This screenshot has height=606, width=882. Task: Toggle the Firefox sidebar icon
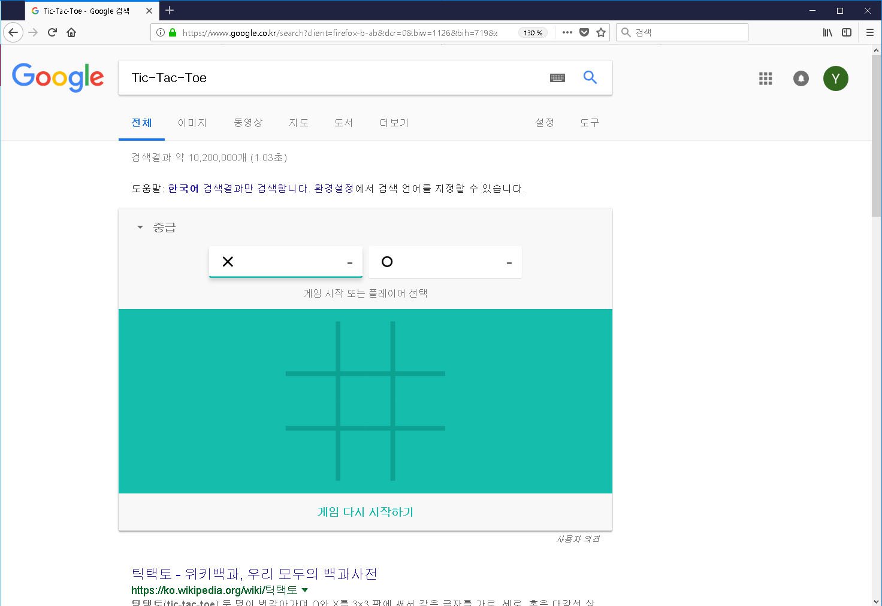[847, 32]
